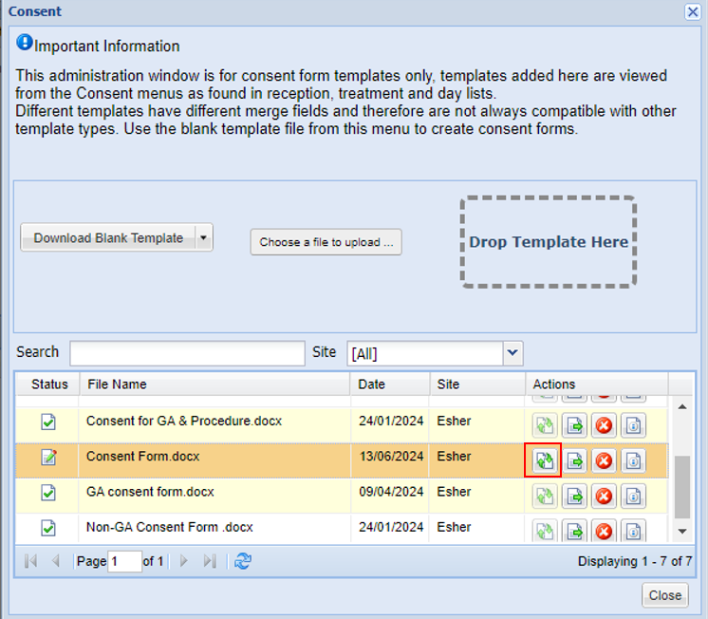The height and width of the screenshot is (619, 708).
Task: Click edit-status icon of Consent Form.docx
Action: (48, 457)
